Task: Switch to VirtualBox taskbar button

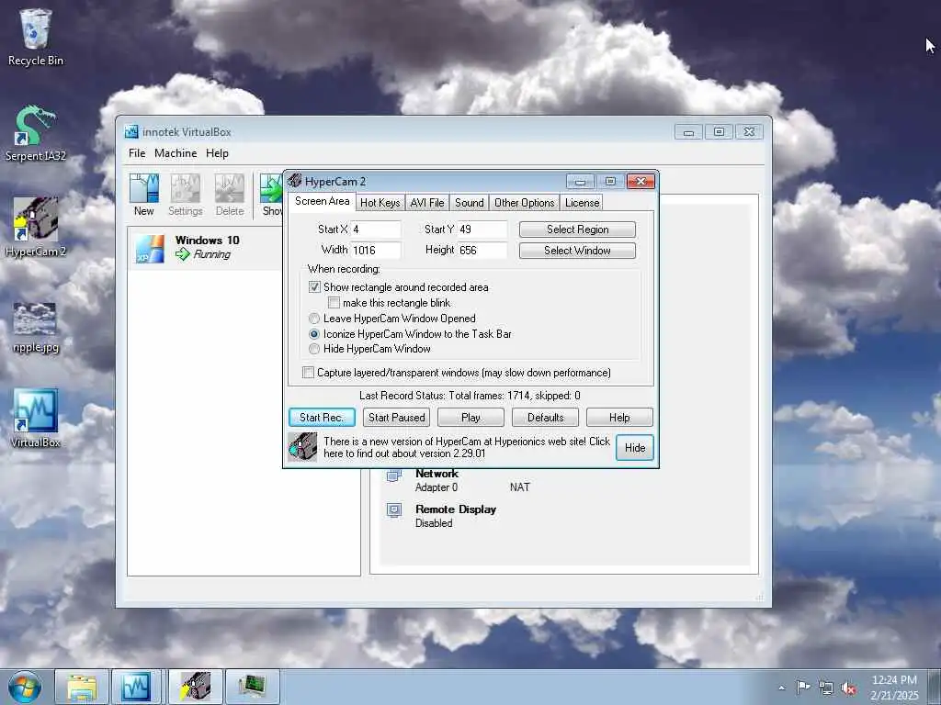Action: point(136,687)
